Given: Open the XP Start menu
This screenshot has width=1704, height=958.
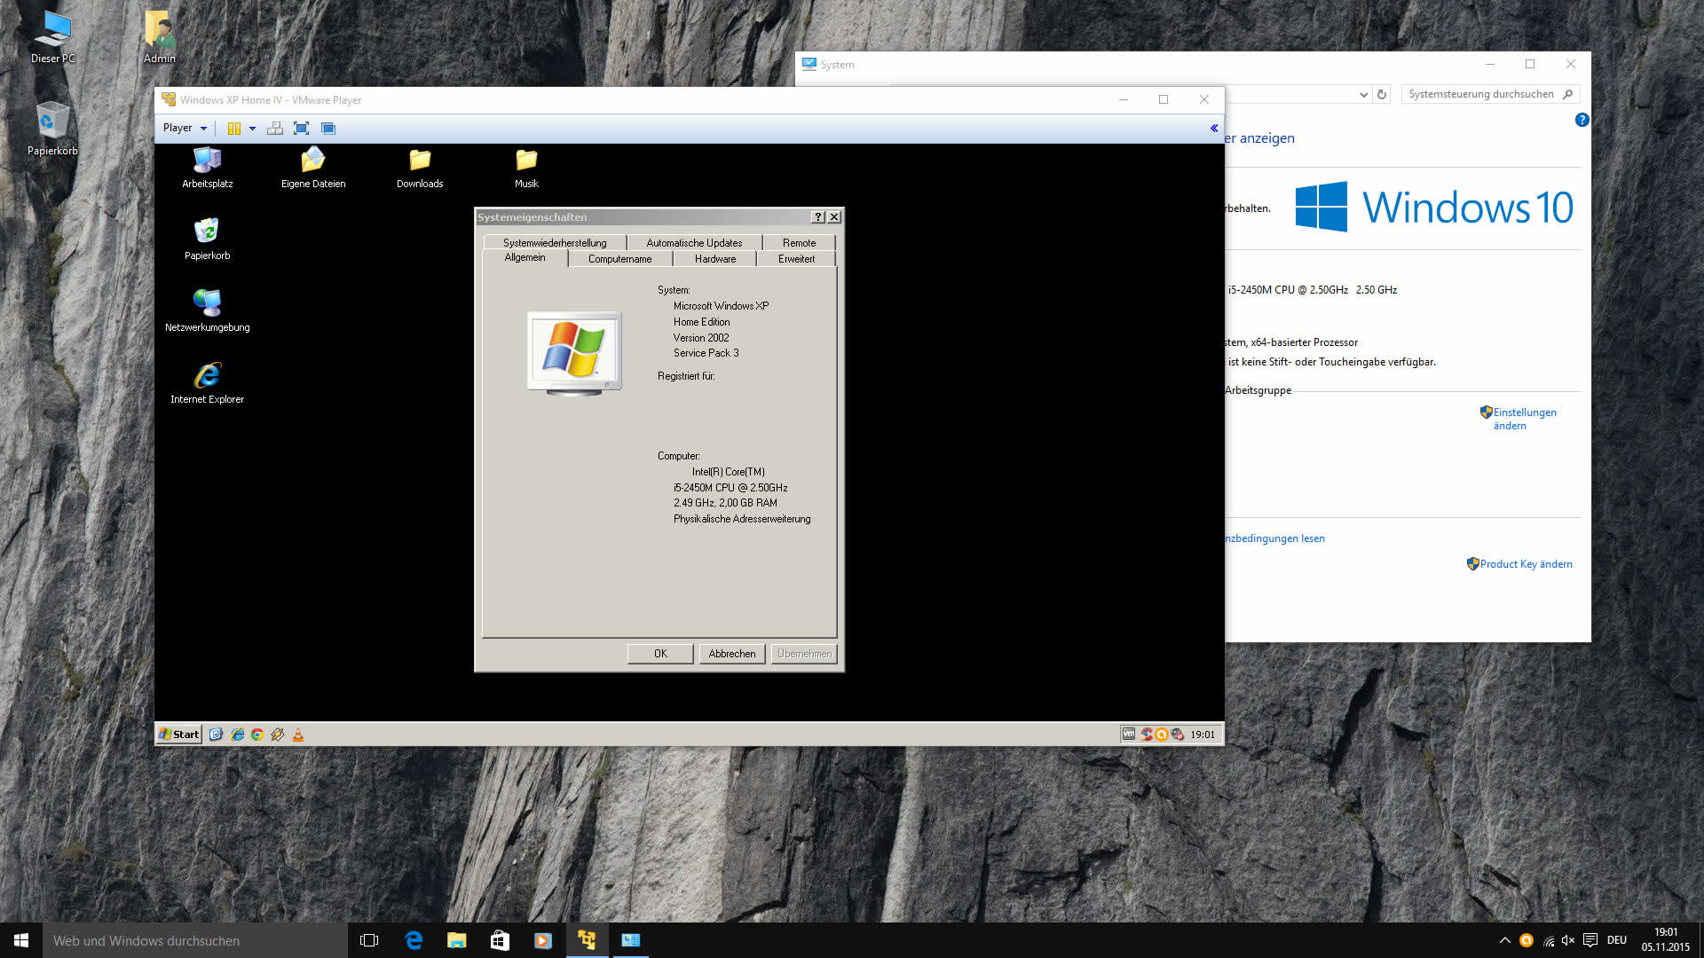Looking at the screenshot, I should pos(179,734).
